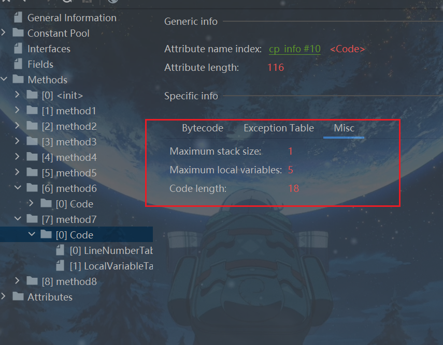This screenshot has width=443, height=345.
Task: Click the Attributes folder icon
Action: click(18, 297)
